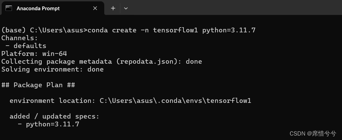This screenshot has width=342, height=140.
Task: Click the CSDN watermark text
Action: (313, 133)
